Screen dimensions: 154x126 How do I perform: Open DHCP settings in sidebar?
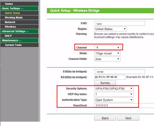(x=19, y=36)
